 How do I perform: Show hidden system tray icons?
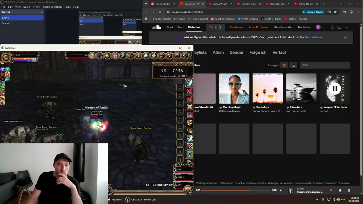(x=317, y=199)
